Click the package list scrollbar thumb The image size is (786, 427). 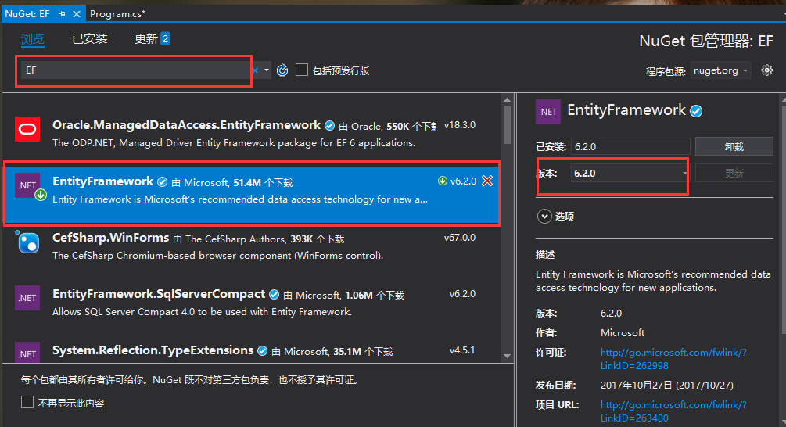click(508, 125)
